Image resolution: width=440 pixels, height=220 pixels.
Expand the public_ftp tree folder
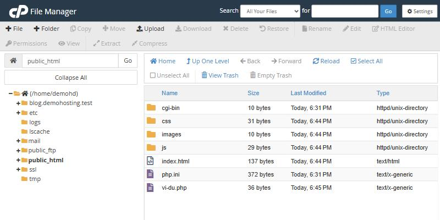pyautogui.click(x=18, y=151)
